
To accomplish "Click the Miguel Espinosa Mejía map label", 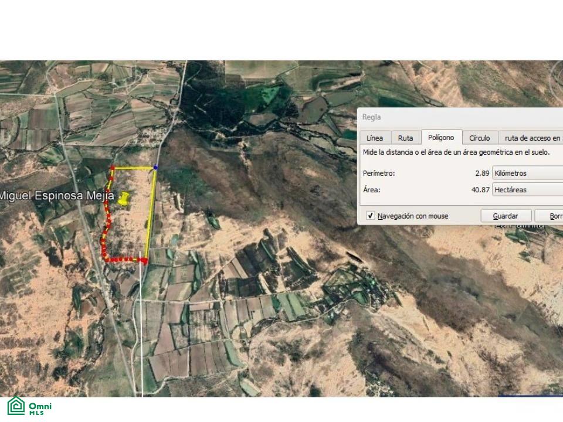I will pos(57,196).
